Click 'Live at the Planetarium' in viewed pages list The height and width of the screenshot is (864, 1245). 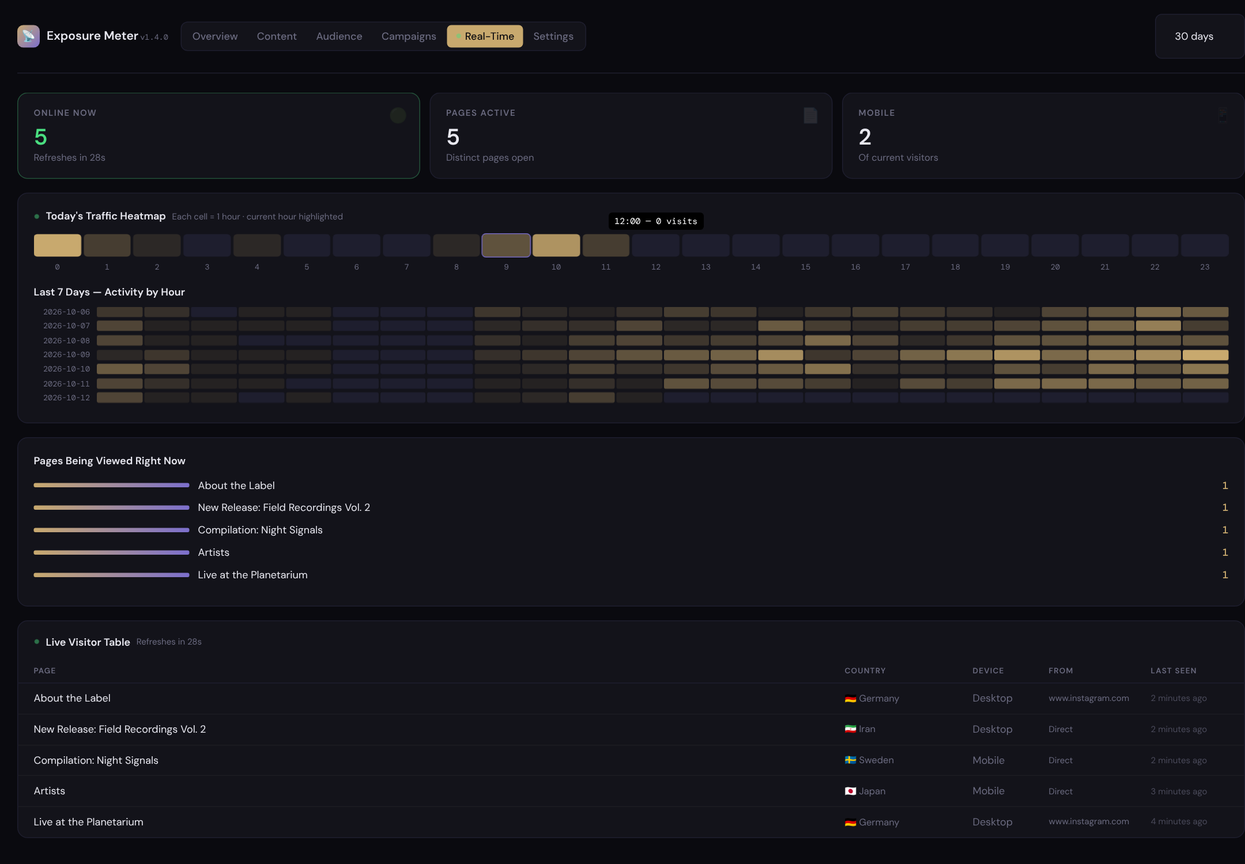click(252, 575)
